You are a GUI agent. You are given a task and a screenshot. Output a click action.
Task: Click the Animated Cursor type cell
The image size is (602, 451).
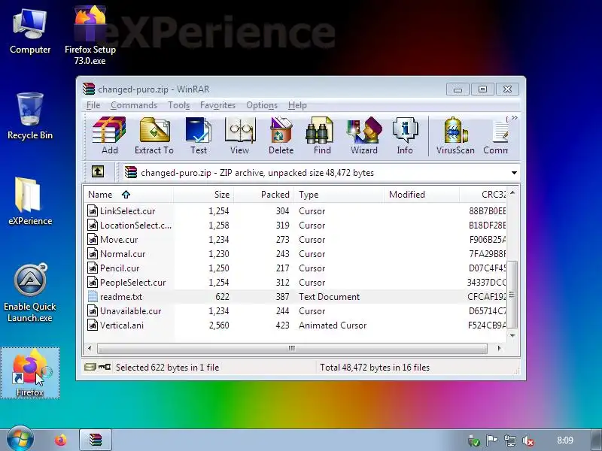click(333, 325)
